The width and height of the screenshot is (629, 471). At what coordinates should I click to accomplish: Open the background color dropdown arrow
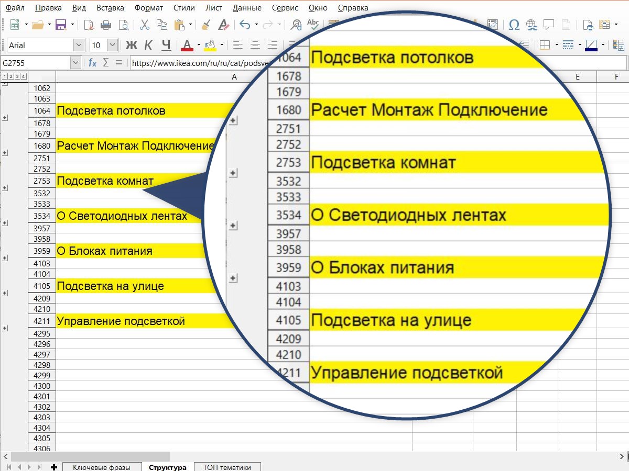coord(222,45)
